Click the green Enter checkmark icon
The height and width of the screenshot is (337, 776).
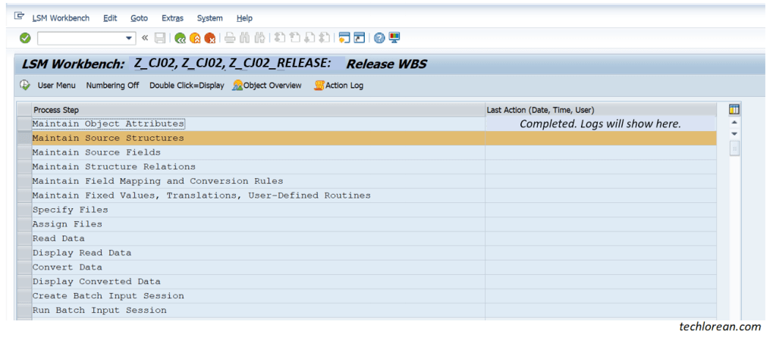(x=25, y=38)
